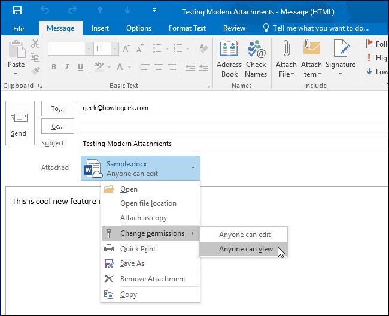Viewport: 389px width, 316px height.
Task: Toggle High Importance exclamation mark
Action: point(369,57)
